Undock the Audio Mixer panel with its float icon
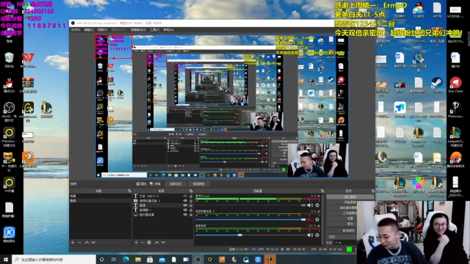 (322, 191)
